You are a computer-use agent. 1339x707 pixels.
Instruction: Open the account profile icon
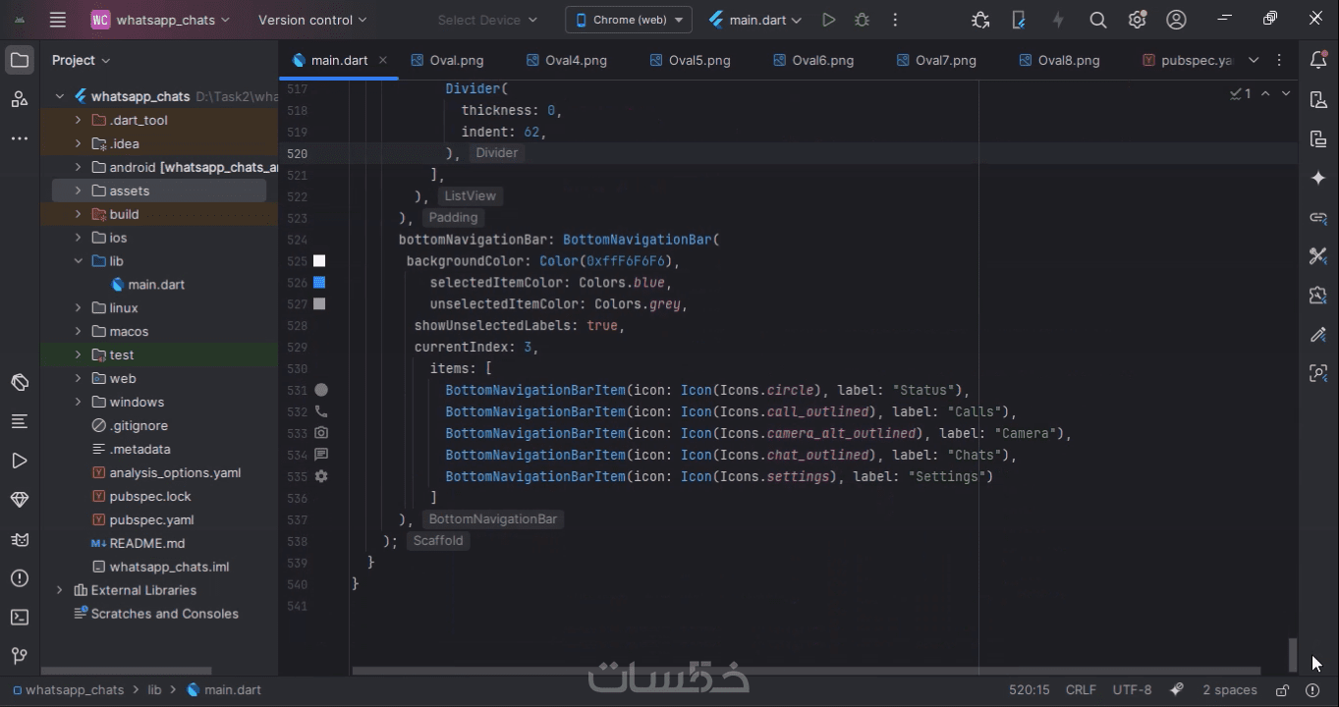tap(1177, 20)
